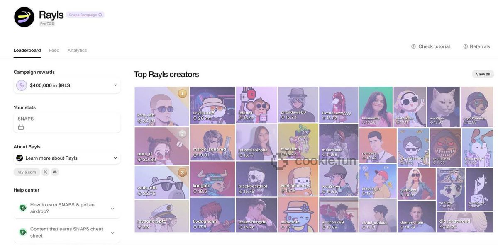Select the Leaderboard tab

27,50
